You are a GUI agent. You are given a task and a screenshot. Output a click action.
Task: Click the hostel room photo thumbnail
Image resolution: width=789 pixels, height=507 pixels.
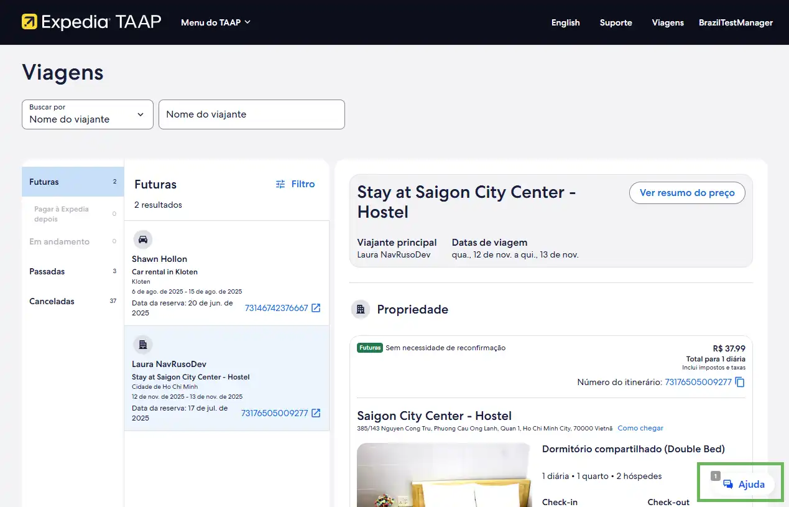[x=444, y=475]
